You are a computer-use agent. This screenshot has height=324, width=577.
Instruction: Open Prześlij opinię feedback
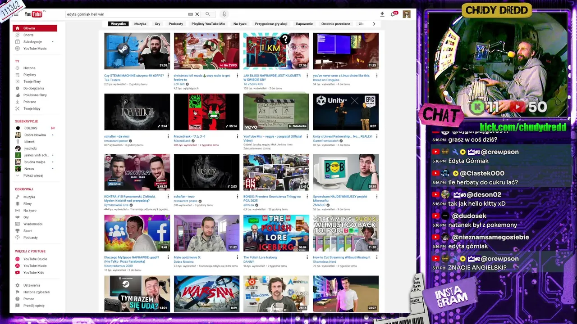(x=35, y=306)
